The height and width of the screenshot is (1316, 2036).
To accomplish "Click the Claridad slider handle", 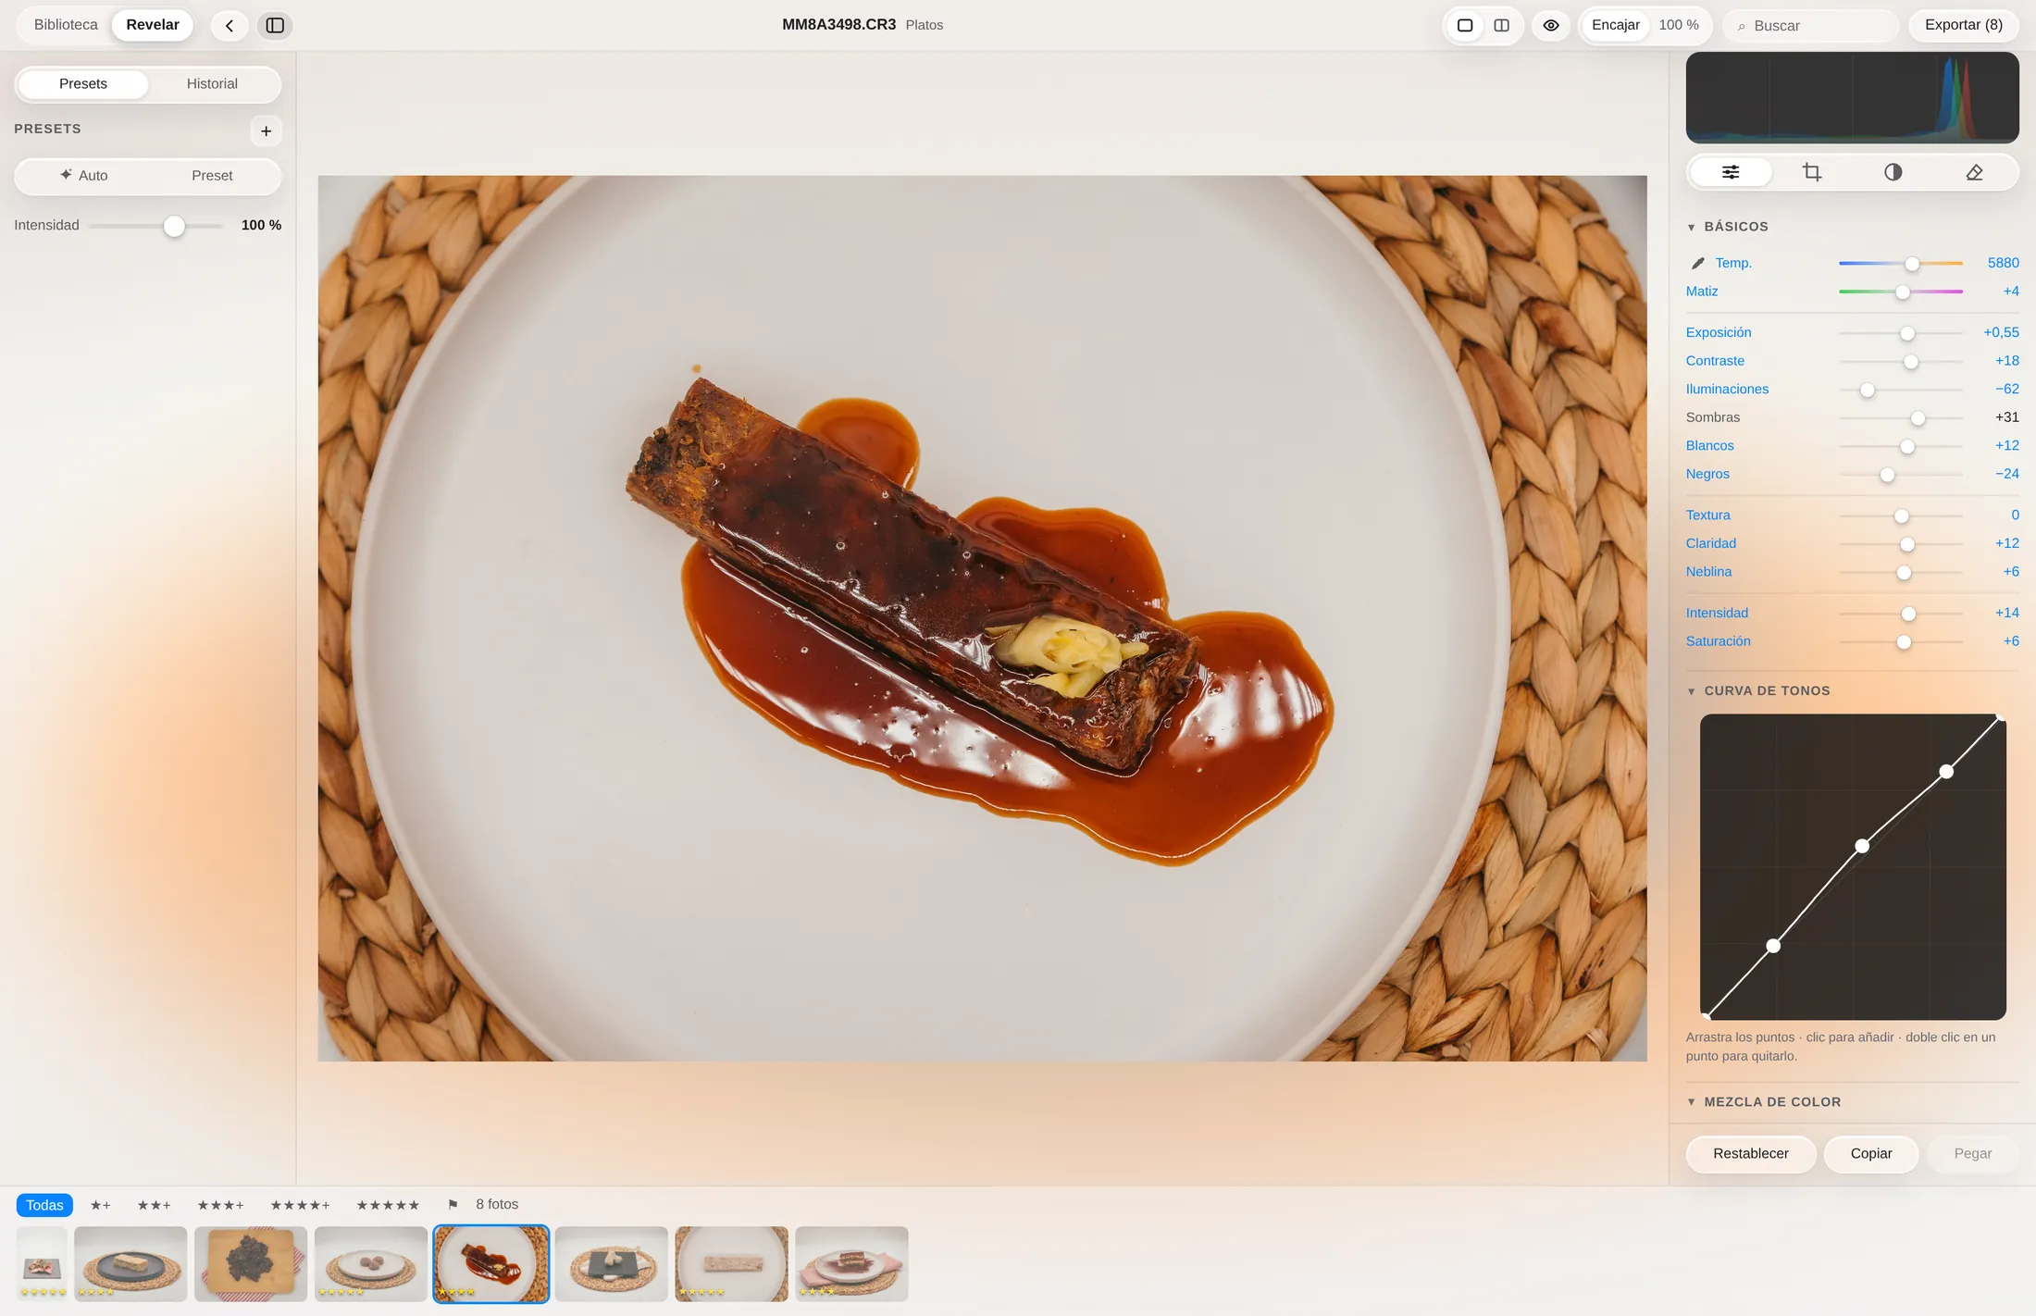I will click(x=1907, y=544).
